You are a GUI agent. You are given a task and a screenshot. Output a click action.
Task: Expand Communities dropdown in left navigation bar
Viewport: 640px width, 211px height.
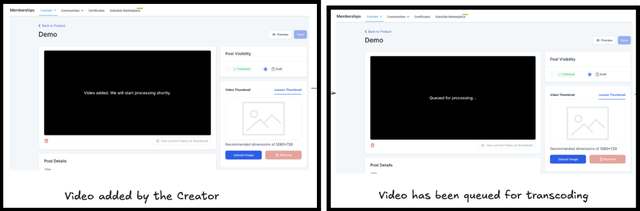click(72, 11)
